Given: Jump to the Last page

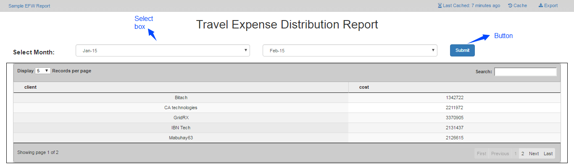Looking at the screenshot, I should (548, 154).
